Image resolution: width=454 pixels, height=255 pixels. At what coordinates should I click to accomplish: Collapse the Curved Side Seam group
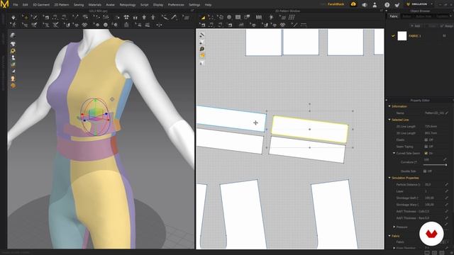click(x=394, y=153)
